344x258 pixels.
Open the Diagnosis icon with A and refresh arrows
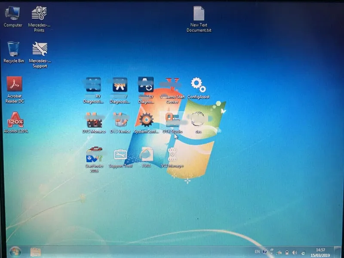pyautogui.click(x=146, y=90)
